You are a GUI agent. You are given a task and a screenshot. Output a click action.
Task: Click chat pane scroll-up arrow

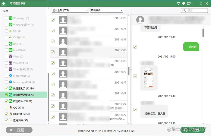tap(203, 27)
